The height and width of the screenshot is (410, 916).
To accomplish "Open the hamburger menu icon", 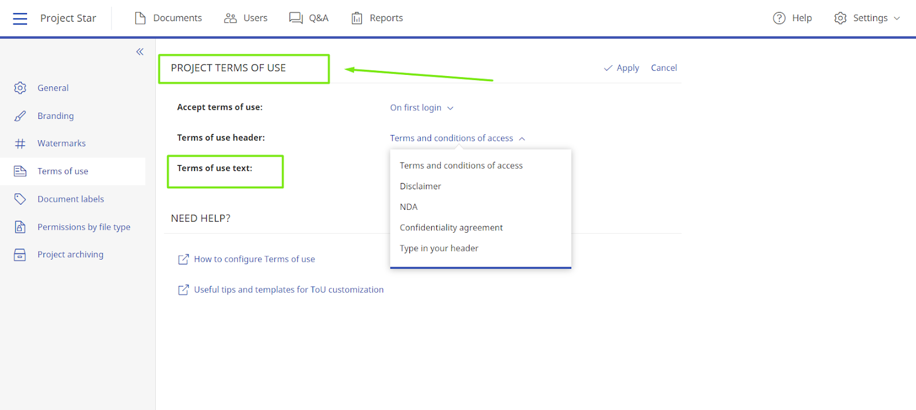I will 20,18.
